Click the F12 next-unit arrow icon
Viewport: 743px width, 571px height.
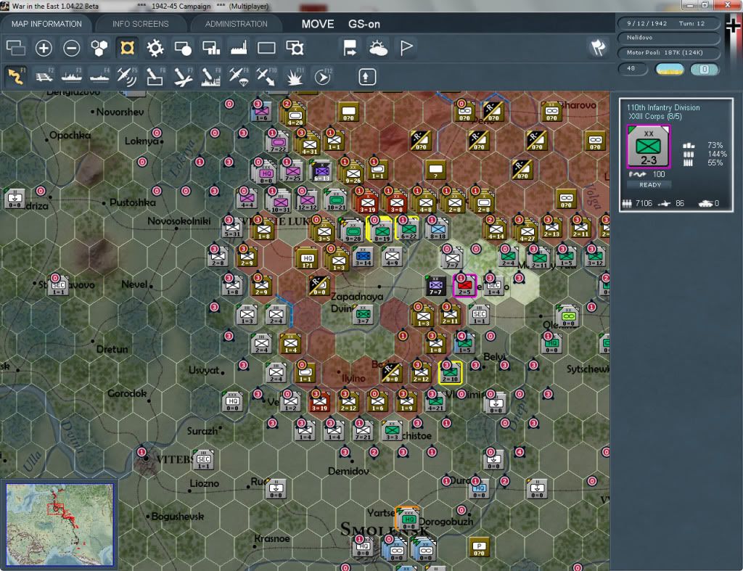pos(322,75)
